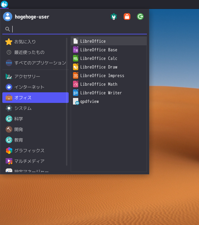Switch to the グラフィックス category
This screenshot has height=225, width=199.
[x=35, y=151]
